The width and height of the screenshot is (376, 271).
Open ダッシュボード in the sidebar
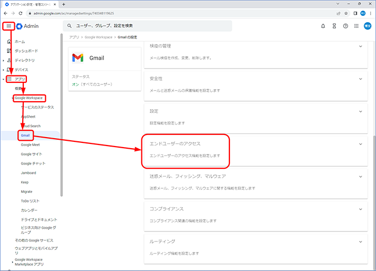26,51
